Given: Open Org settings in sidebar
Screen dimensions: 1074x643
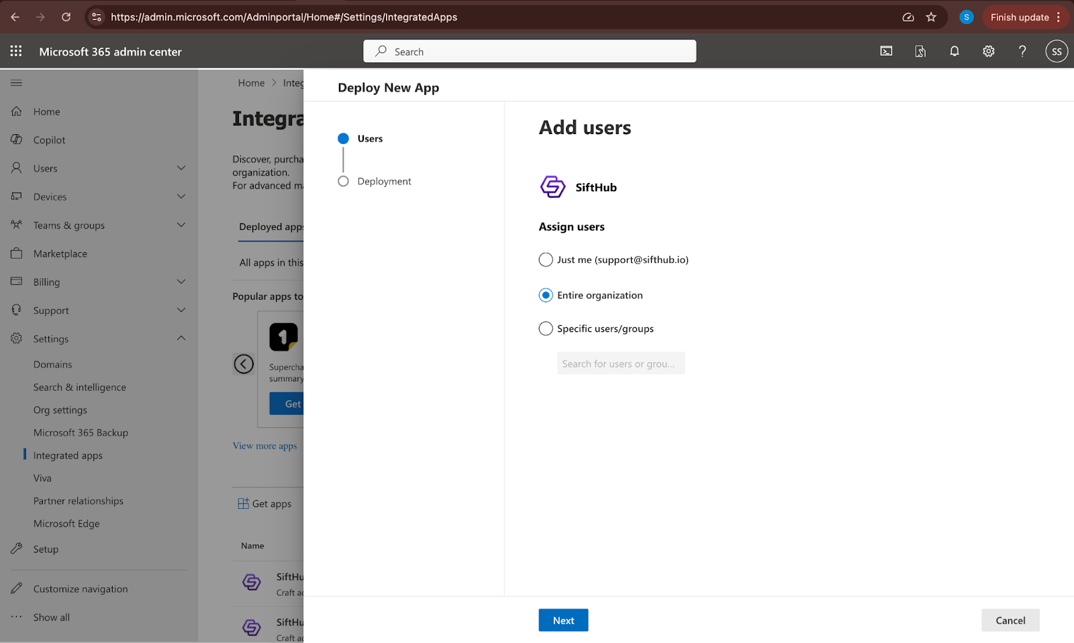Looking at the screenshot, I should tap(60, 410).
